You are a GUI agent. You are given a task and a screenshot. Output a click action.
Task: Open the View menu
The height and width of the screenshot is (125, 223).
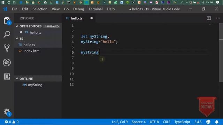click(56, 9)
